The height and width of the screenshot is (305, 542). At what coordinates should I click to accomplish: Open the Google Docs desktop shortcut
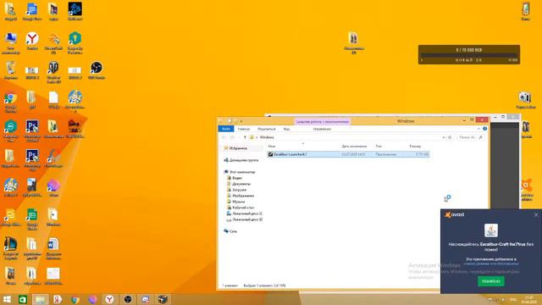[x=32, y=12]
